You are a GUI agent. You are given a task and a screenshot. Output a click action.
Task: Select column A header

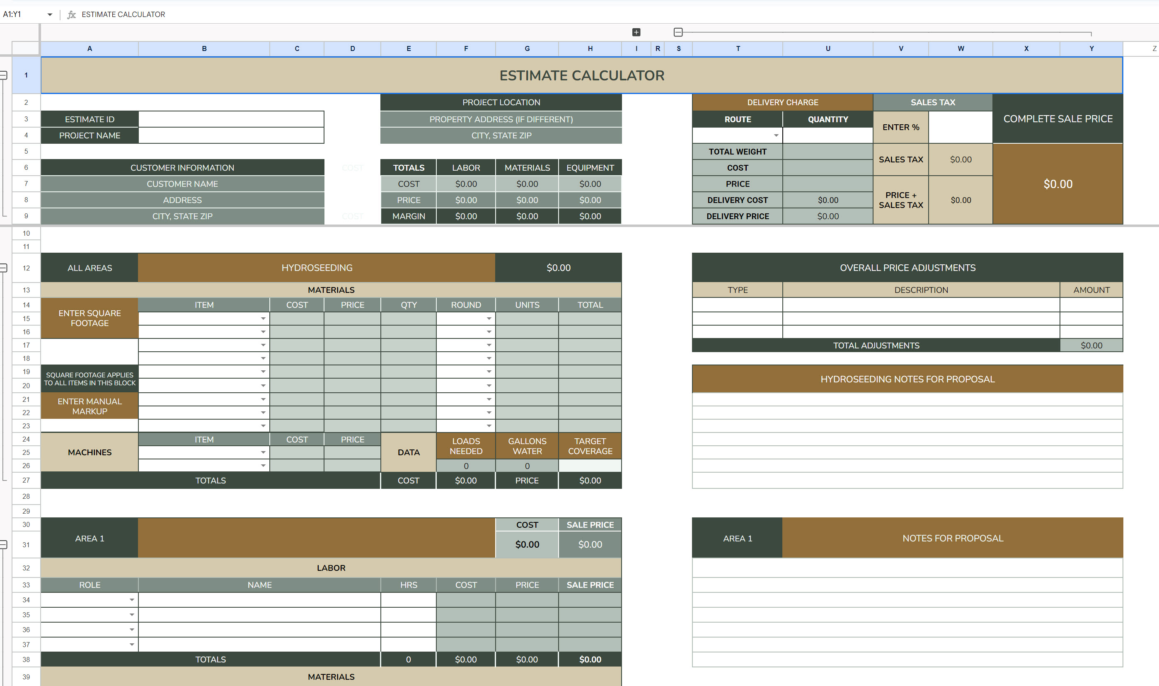point(89,48)
